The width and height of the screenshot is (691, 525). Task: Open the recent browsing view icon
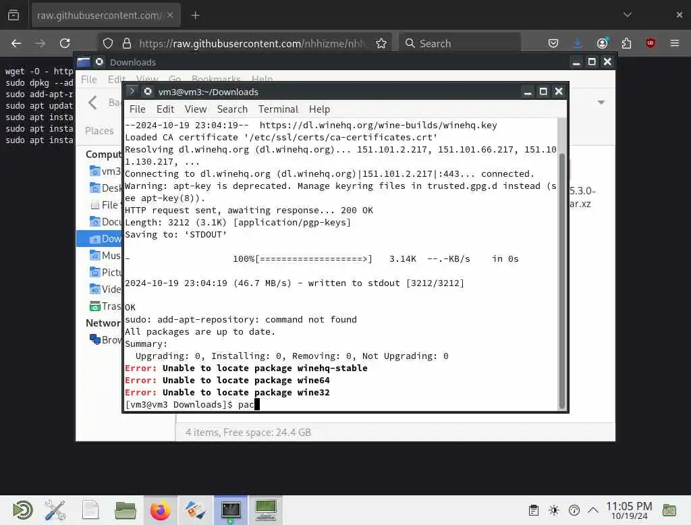point(13,16)
